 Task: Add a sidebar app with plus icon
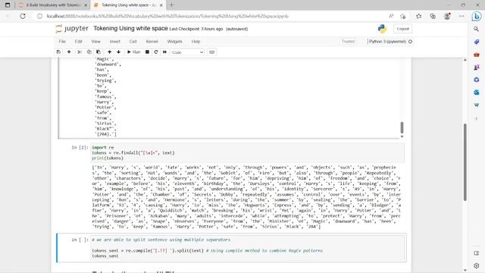477,118
